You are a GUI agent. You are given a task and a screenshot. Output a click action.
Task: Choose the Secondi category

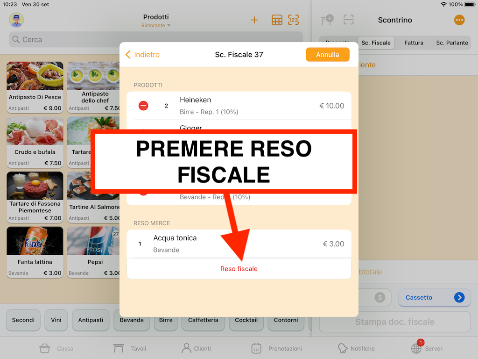coord(23,320)
